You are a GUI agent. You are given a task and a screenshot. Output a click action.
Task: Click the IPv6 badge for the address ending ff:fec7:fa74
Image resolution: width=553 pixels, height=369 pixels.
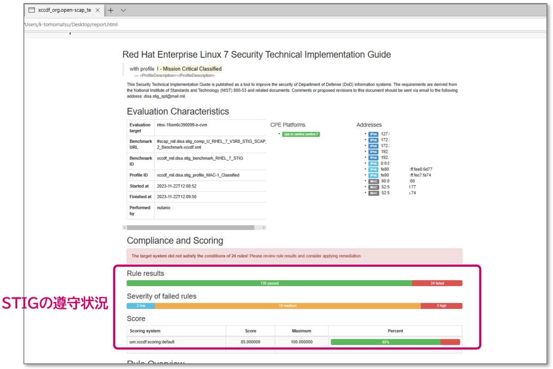373,176
